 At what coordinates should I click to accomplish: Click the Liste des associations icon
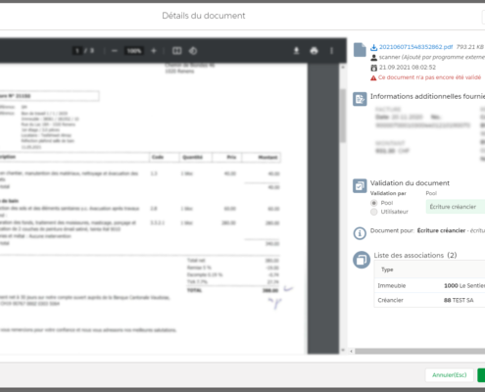point(362,260)
